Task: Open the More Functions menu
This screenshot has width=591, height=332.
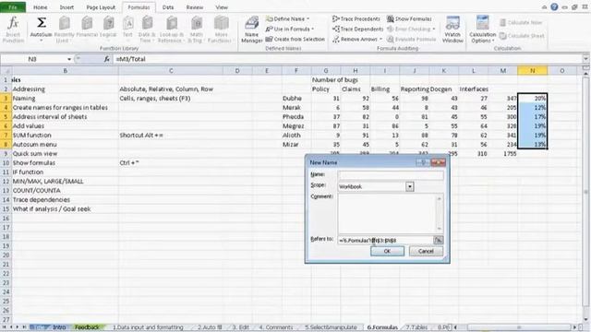Action: pyautogui.click(x=221, y=30)
